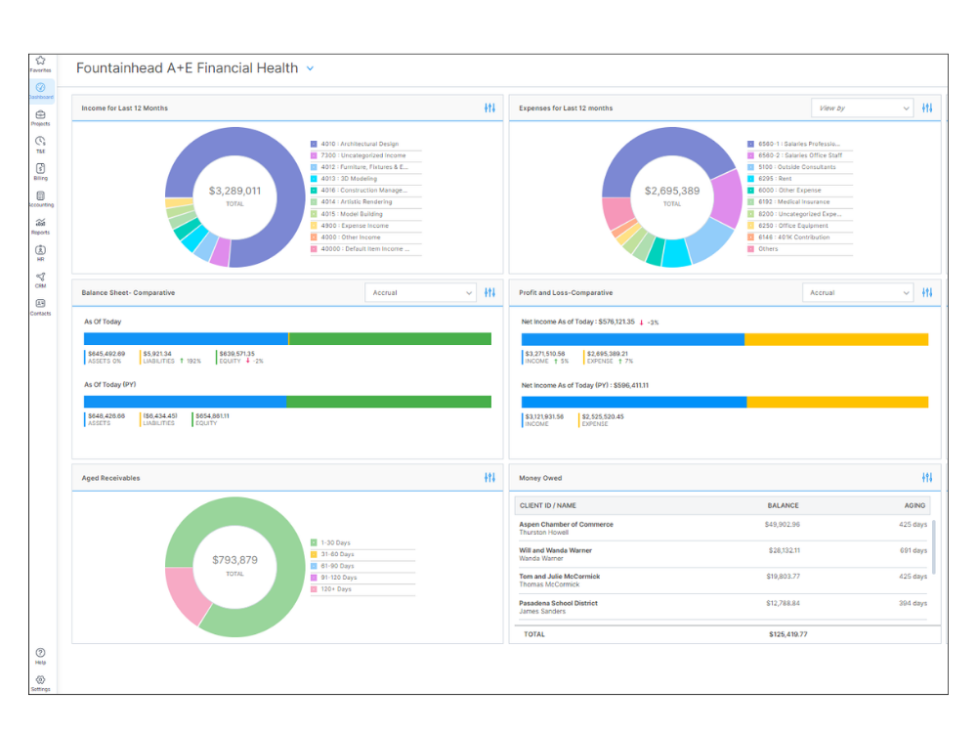Click the 4010 : Architectural Design legend swatch
The image size is (977, 733).
coord(314,144)
